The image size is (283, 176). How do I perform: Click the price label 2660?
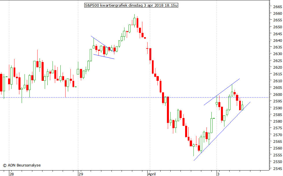point(278,14)
